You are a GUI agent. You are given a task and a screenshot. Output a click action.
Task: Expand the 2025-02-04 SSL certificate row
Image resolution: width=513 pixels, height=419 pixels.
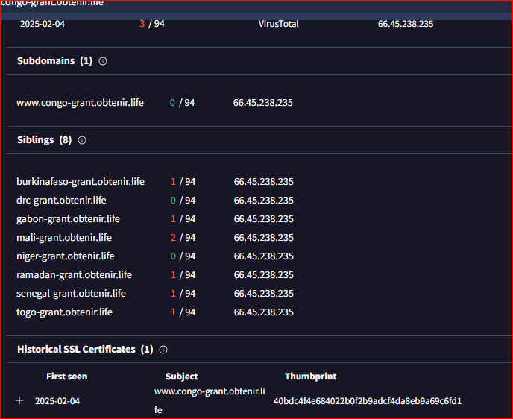click(20, 401)
